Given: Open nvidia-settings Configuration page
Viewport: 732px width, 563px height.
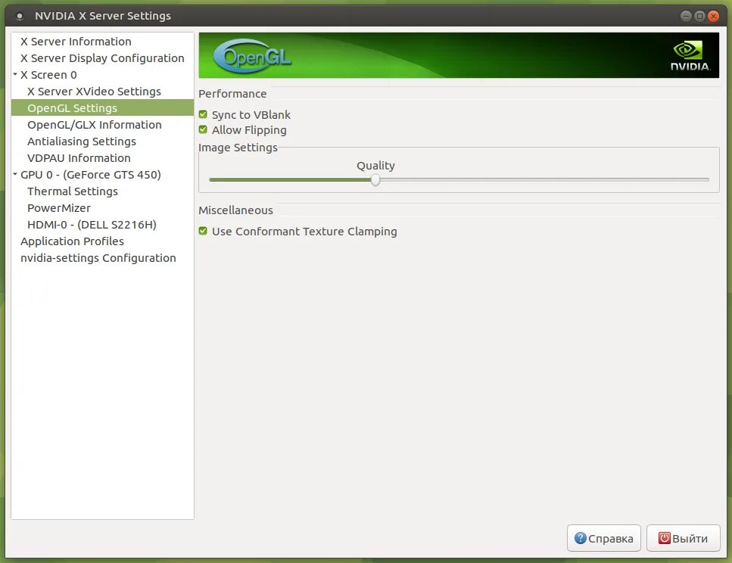Looking at the screenshot, I should coord(98,258).
